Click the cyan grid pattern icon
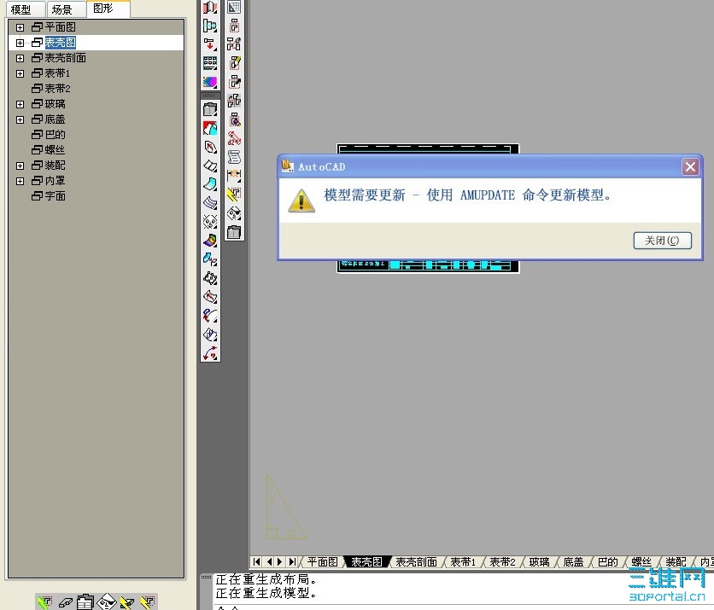Screen dimensions: 714x610 [210, 63]
